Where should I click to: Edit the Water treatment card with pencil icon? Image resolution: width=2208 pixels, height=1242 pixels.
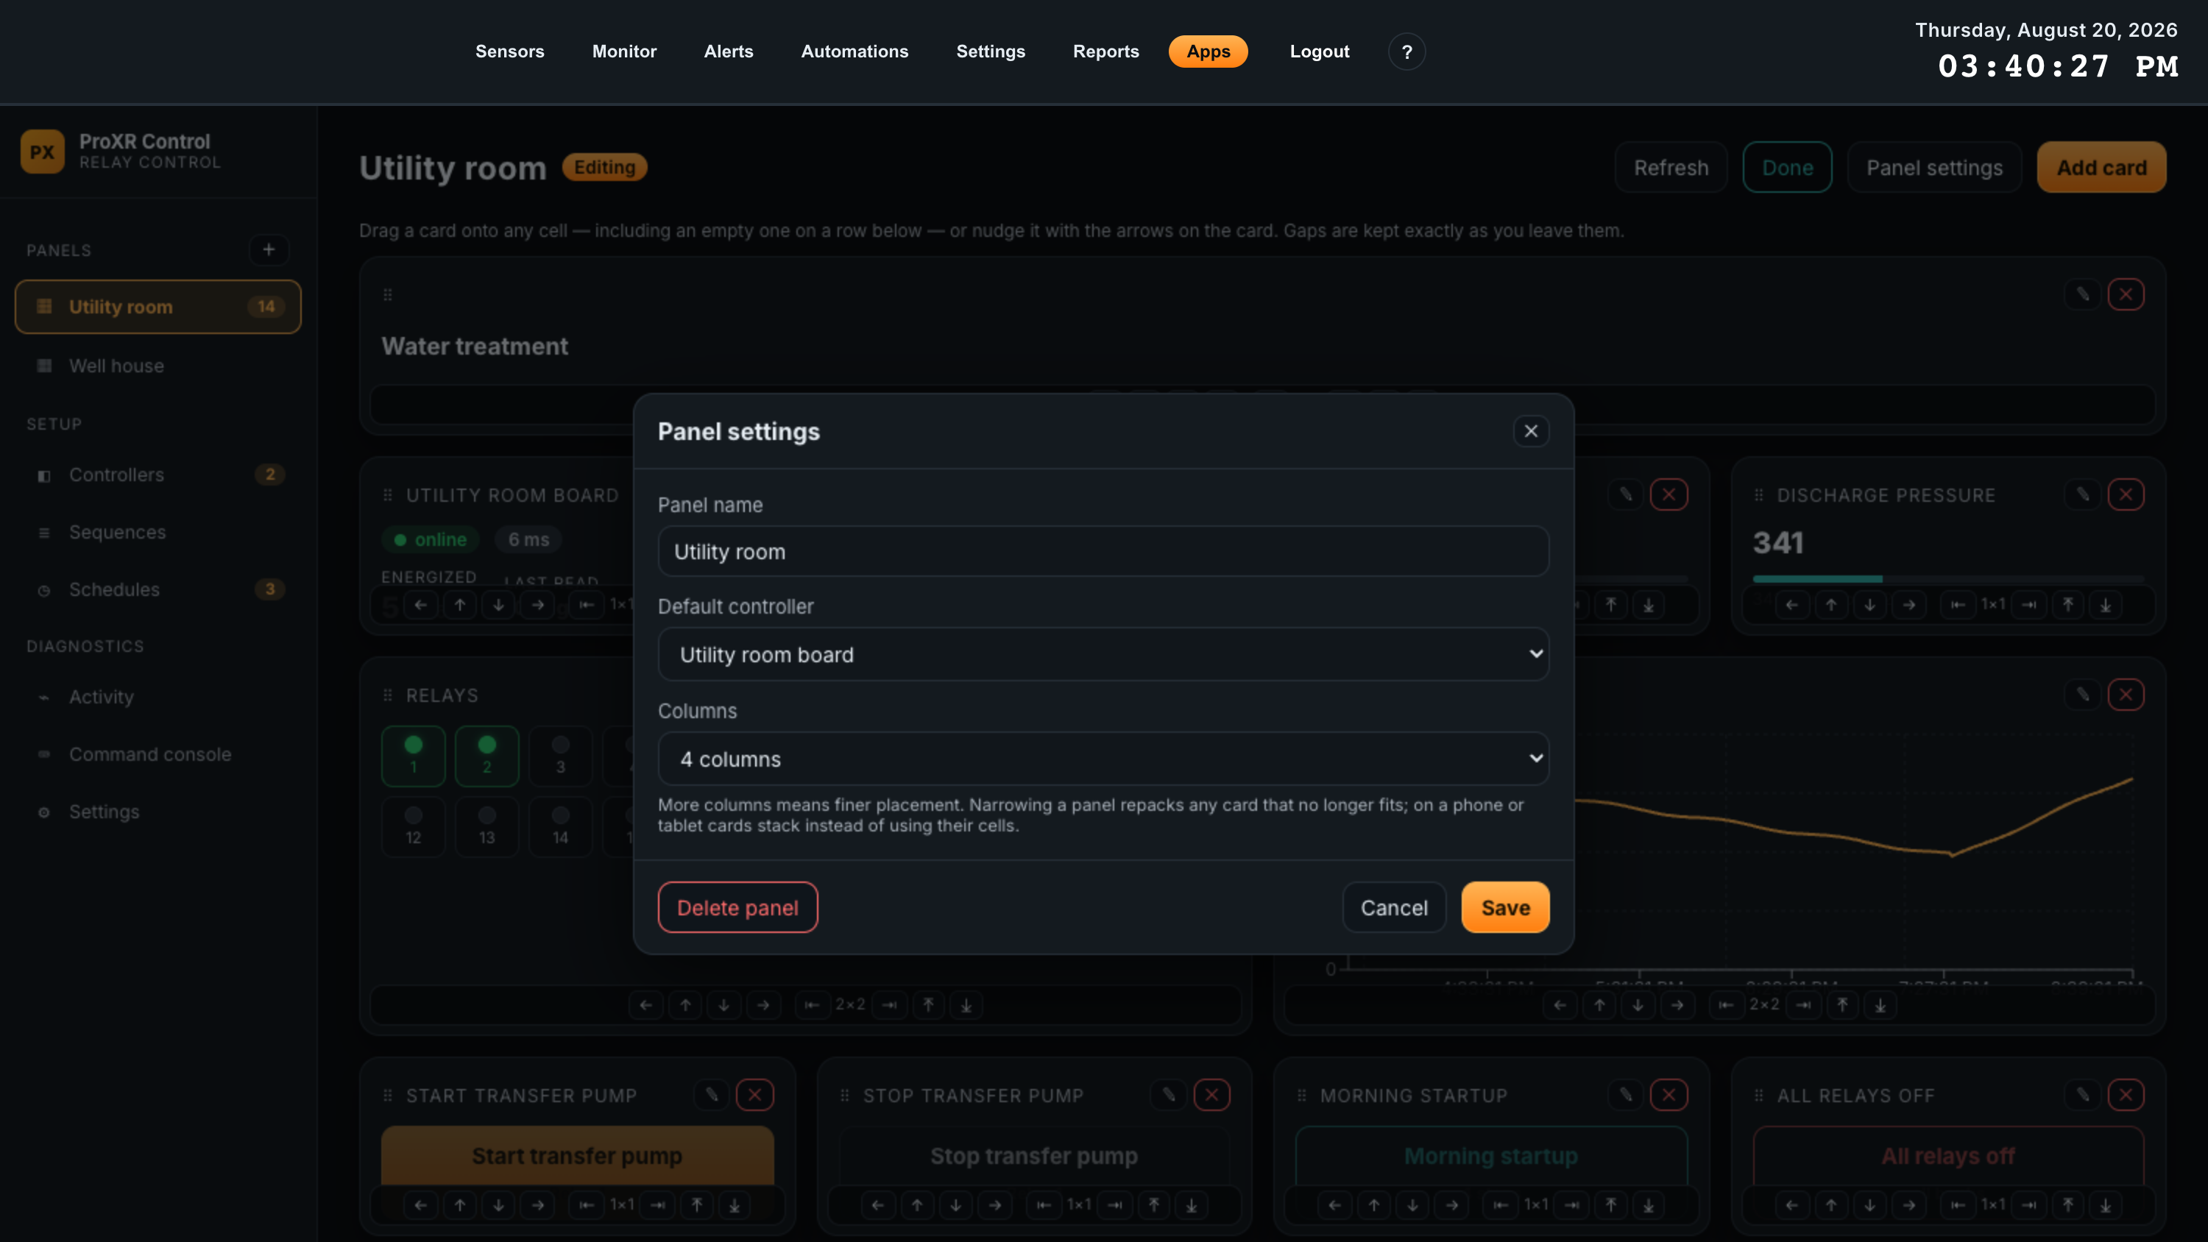[x=2083, y=294]
